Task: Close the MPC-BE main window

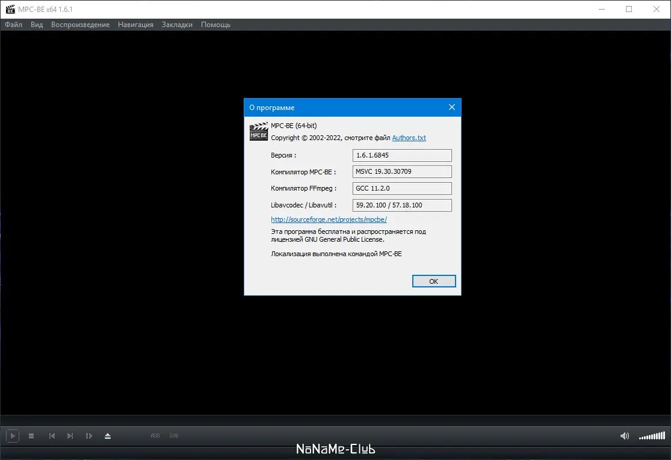Action: [657, 9]
